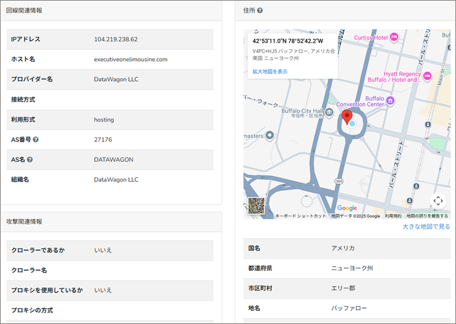Click the Google logo on the map
The image size is (456, 324).
click(347, 208)
